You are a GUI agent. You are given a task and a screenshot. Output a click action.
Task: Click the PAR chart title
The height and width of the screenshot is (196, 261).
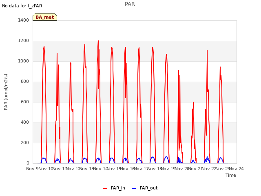[130, 4]
